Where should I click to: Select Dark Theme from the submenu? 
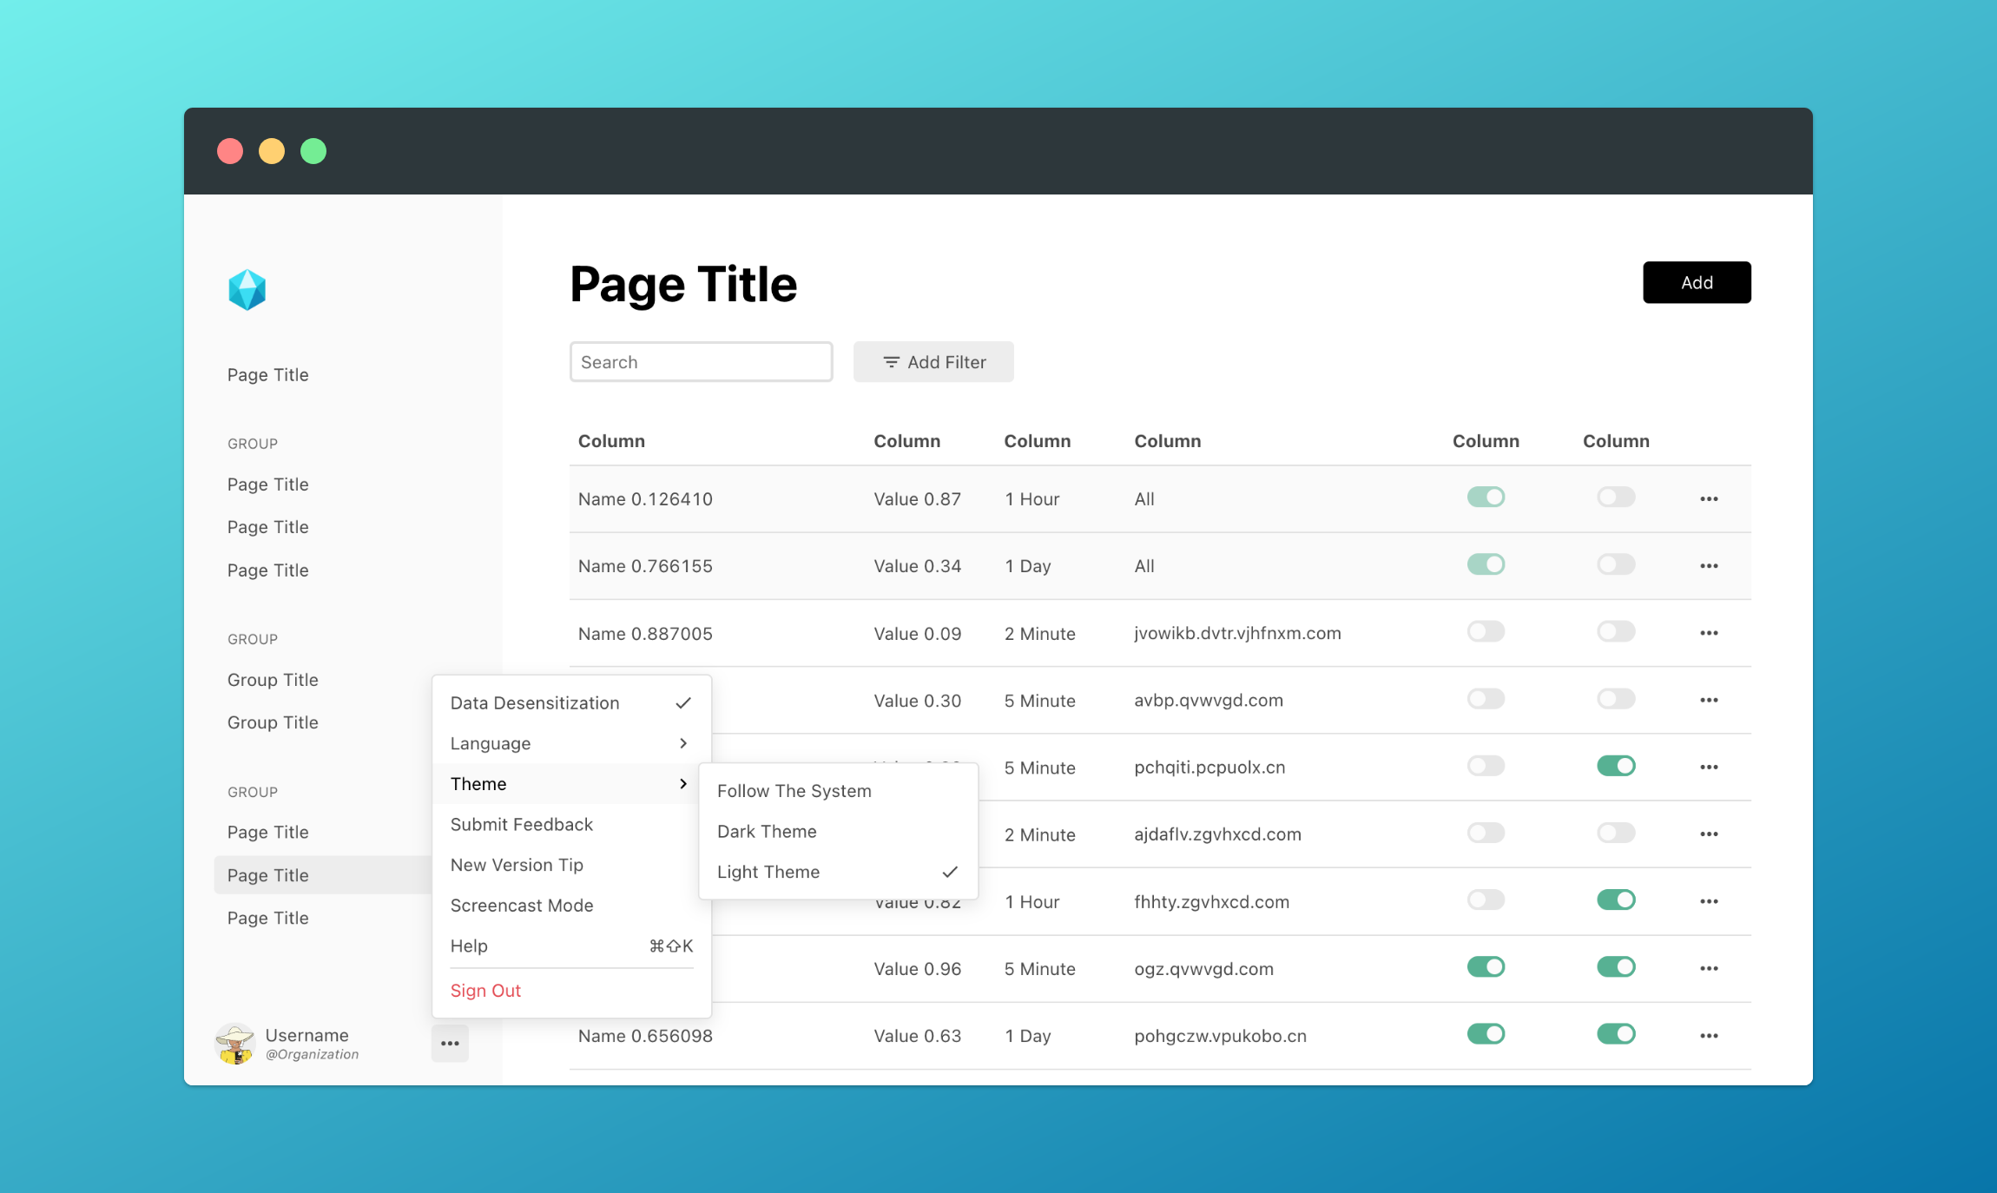[767, 832]
